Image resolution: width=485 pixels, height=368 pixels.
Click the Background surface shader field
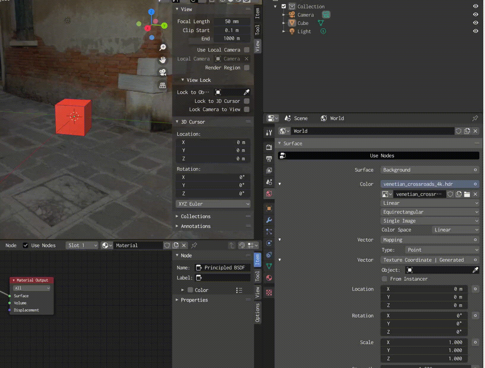click(x=429, y=170)
